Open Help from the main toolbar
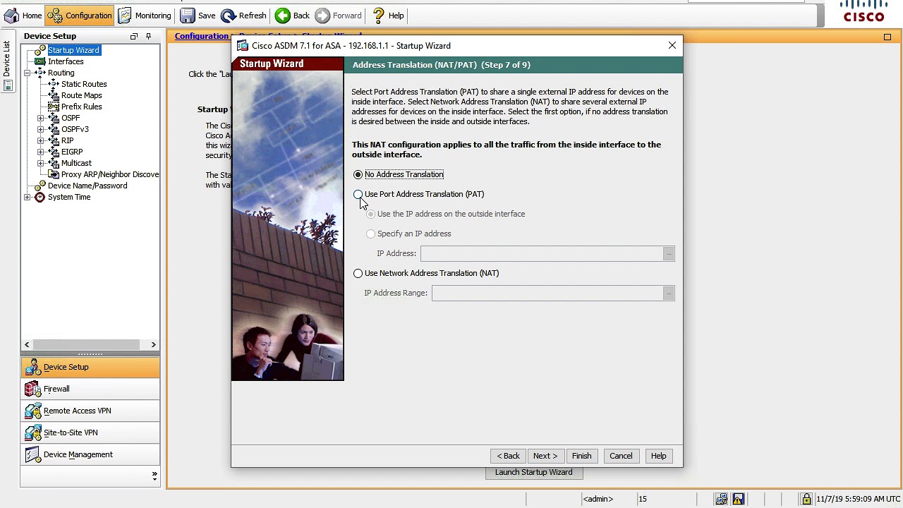Image resolution: width=903 pixels, height=508 pixels. pos(389,16)
